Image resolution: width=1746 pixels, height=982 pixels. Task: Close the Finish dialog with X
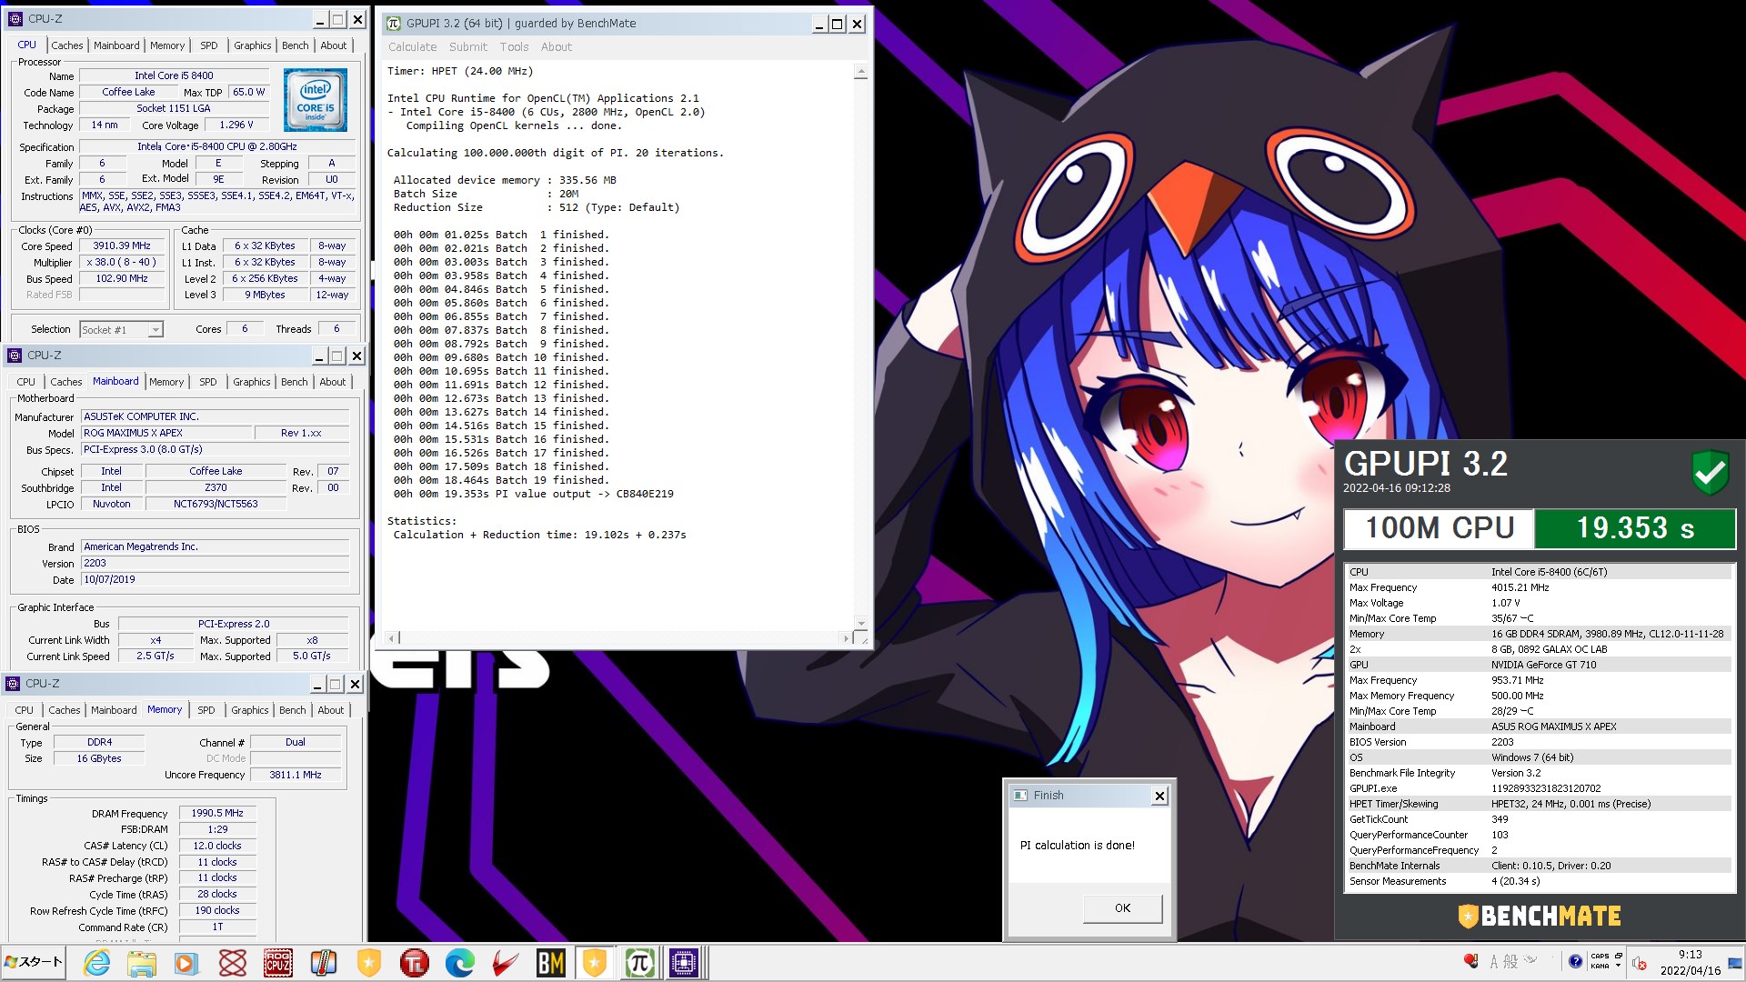click(1159, 796)
